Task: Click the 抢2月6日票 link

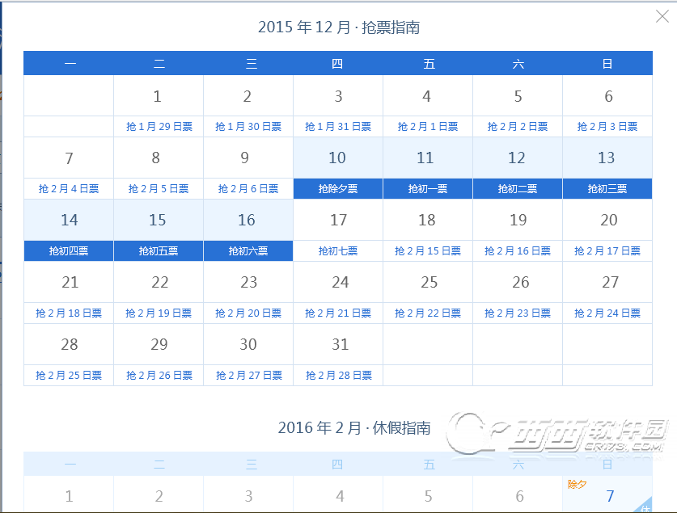Action: click(x=248, y=188)
